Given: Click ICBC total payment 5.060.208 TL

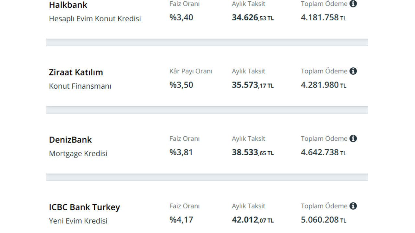Looking at the screenshot, I should 324,220.
